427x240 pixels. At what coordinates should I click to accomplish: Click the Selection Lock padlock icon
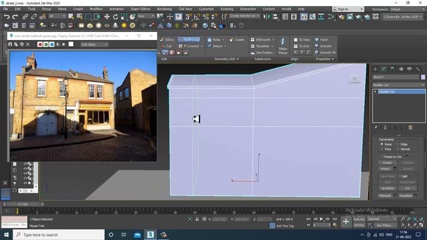click(x=197, y=219)
